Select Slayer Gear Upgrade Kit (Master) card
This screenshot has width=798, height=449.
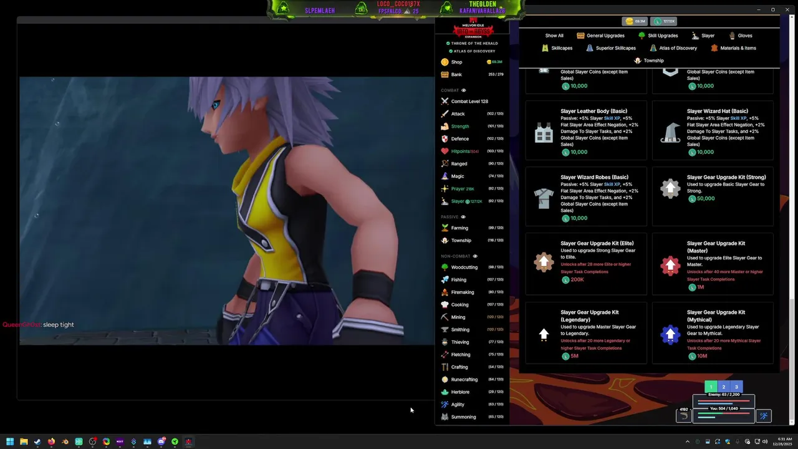[x=713, y=263]
